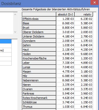Select relative value 9.68E-04 for Hoden

pos(84,54)
